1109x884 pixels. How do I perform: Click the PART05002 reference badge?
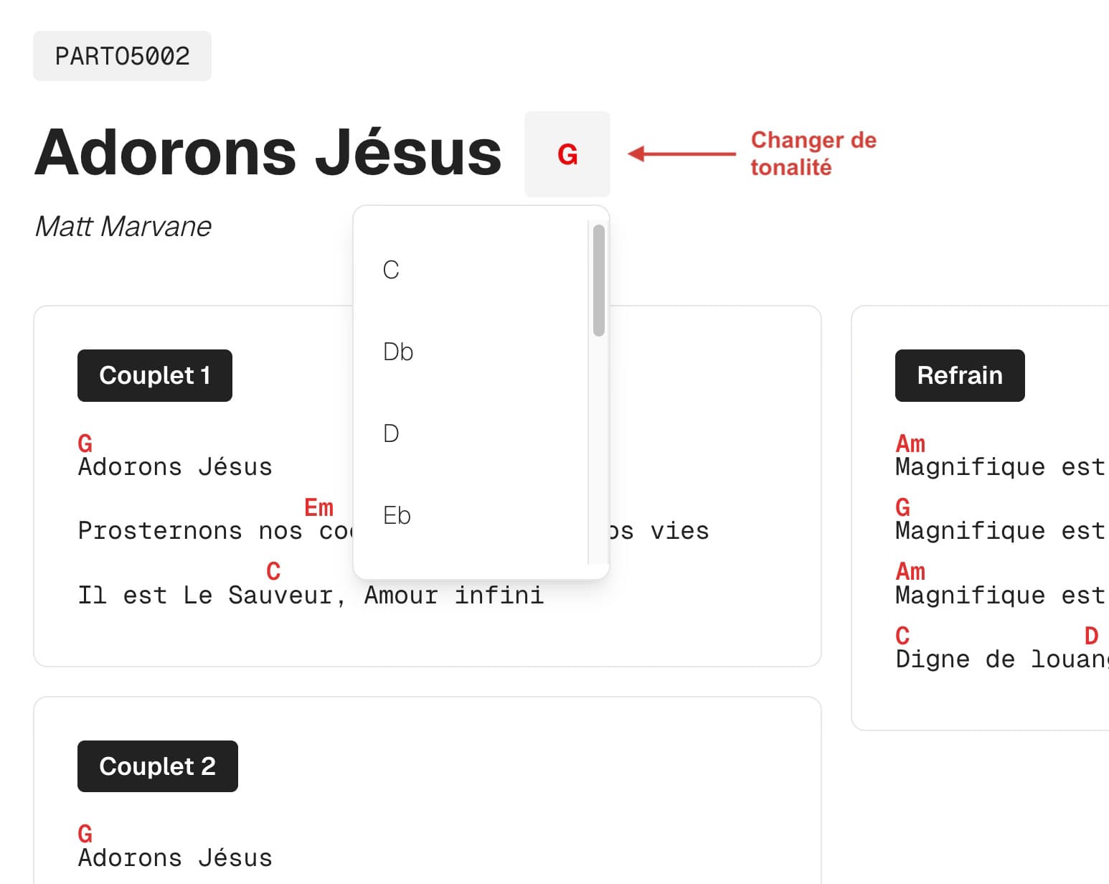122,56
